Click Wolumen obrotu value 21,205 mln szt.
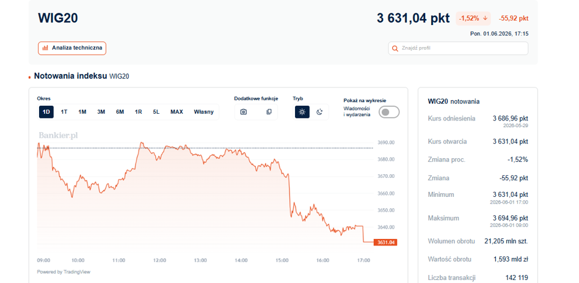The height and width of the screenshot is (283, 579). (x=506, y=241)
